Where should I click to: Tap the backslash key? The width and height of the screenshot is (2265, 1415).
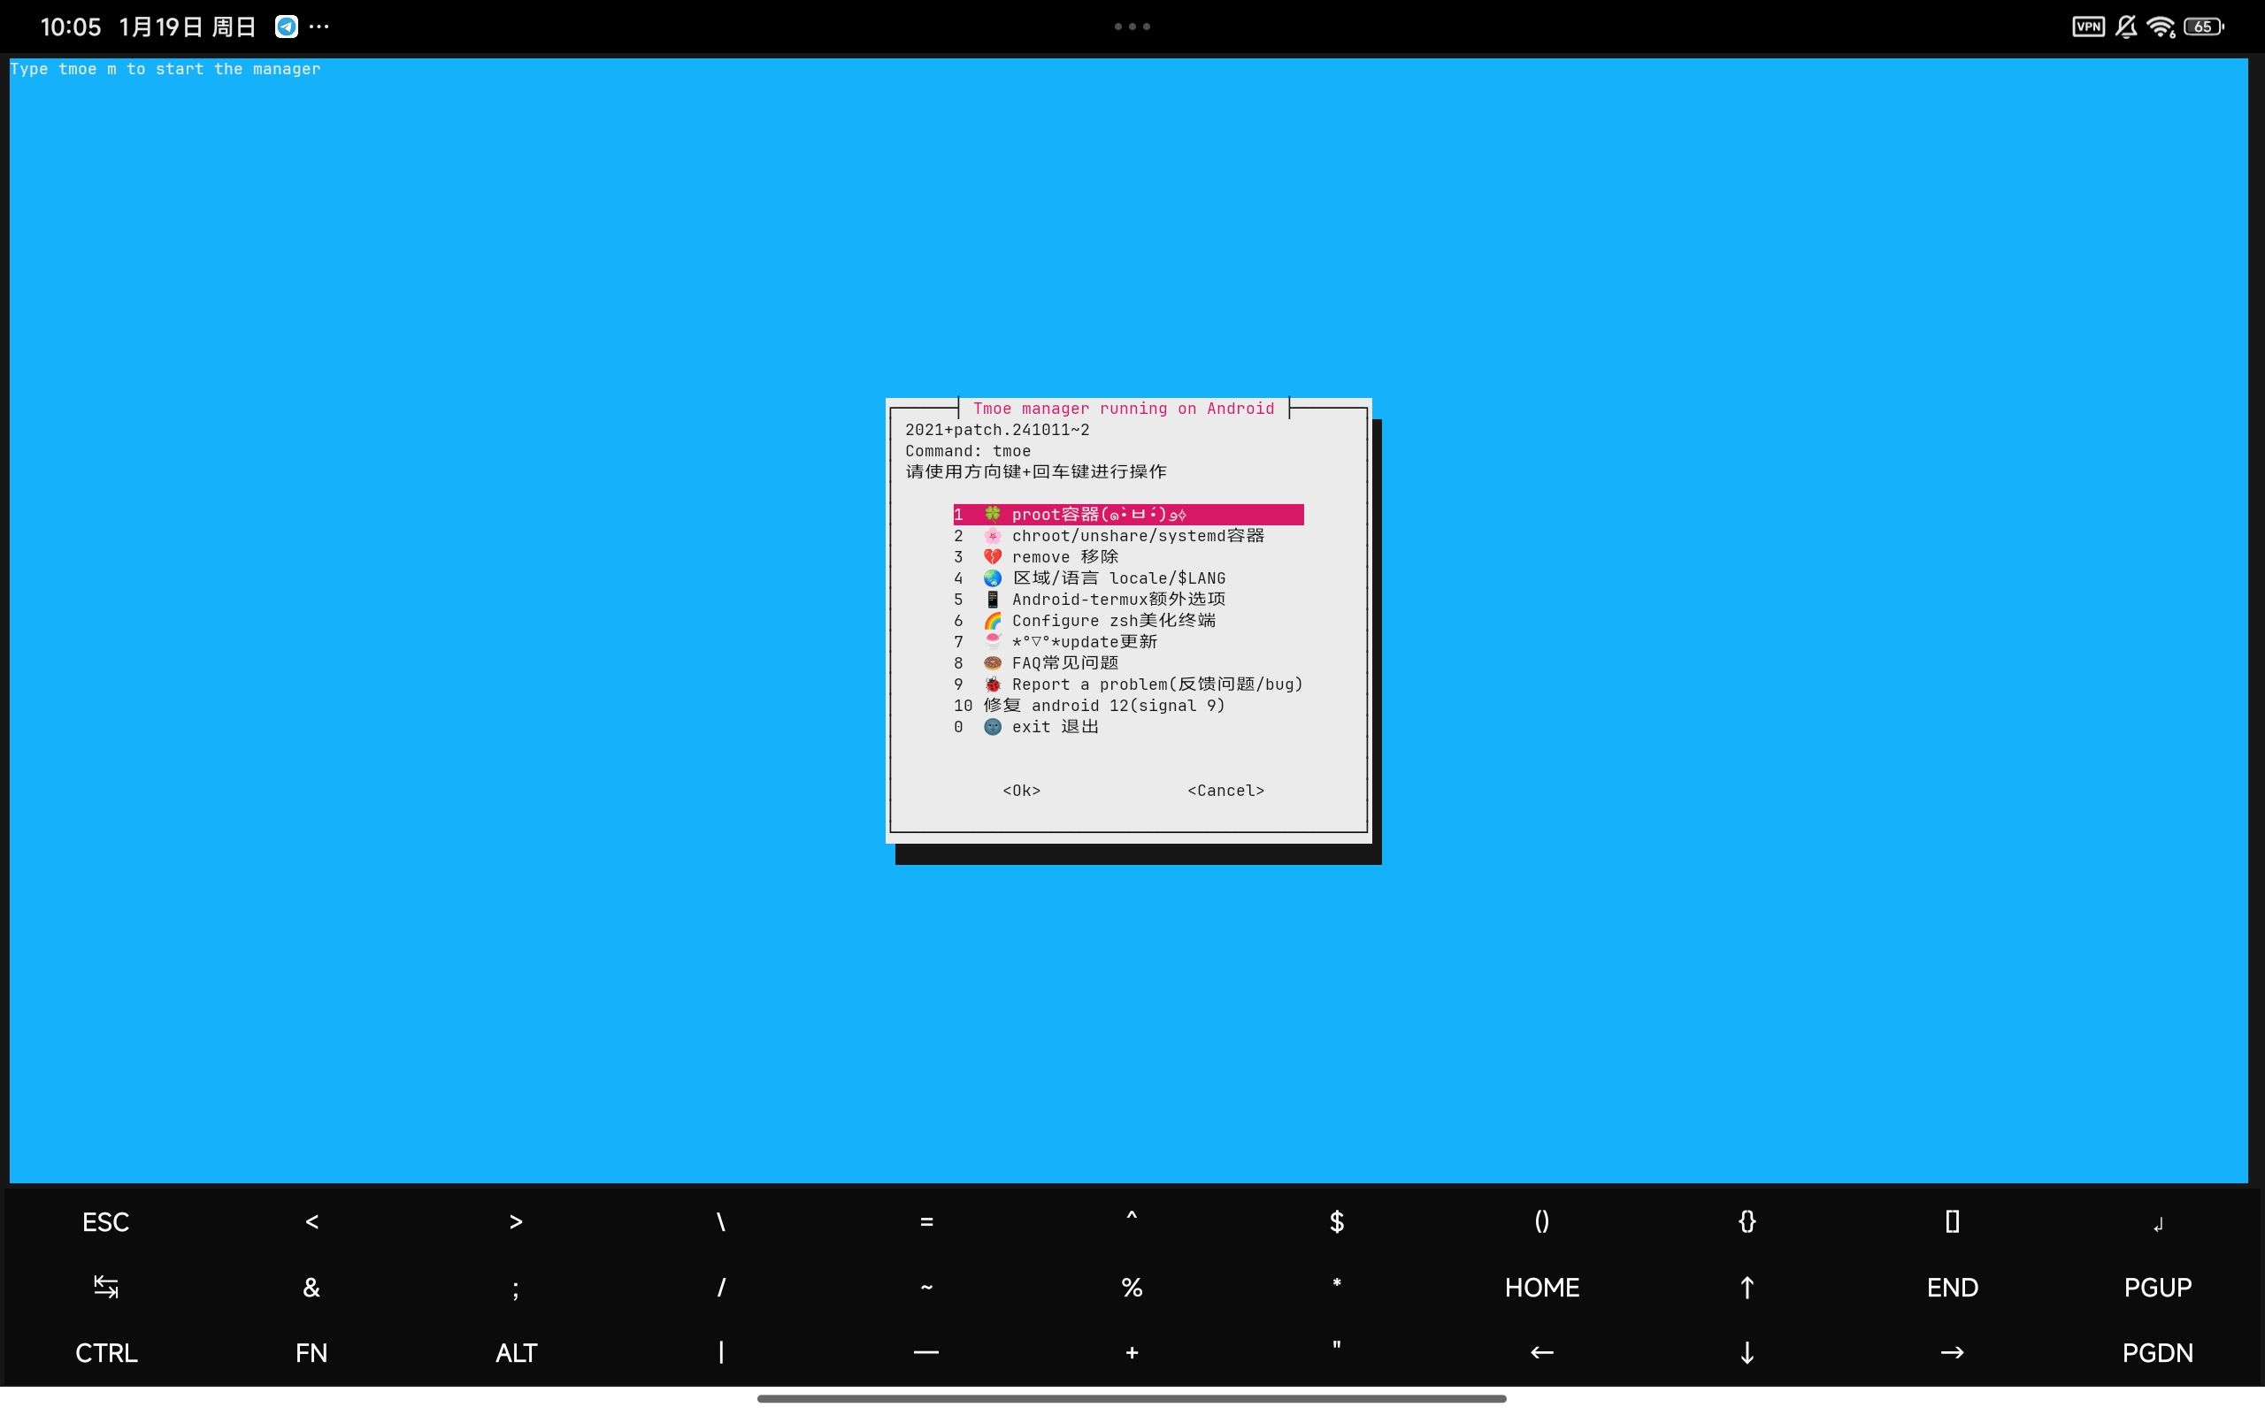pos(721,1222)
